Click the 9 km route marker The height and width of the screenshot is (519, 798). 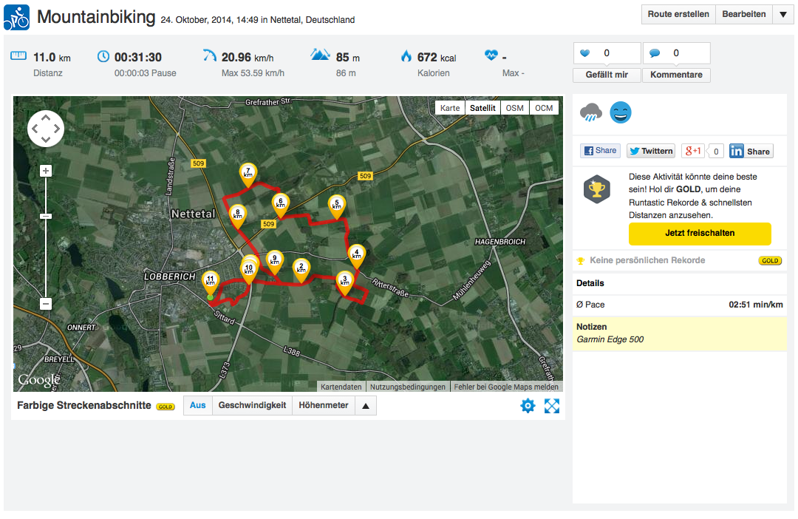[275, 262]
